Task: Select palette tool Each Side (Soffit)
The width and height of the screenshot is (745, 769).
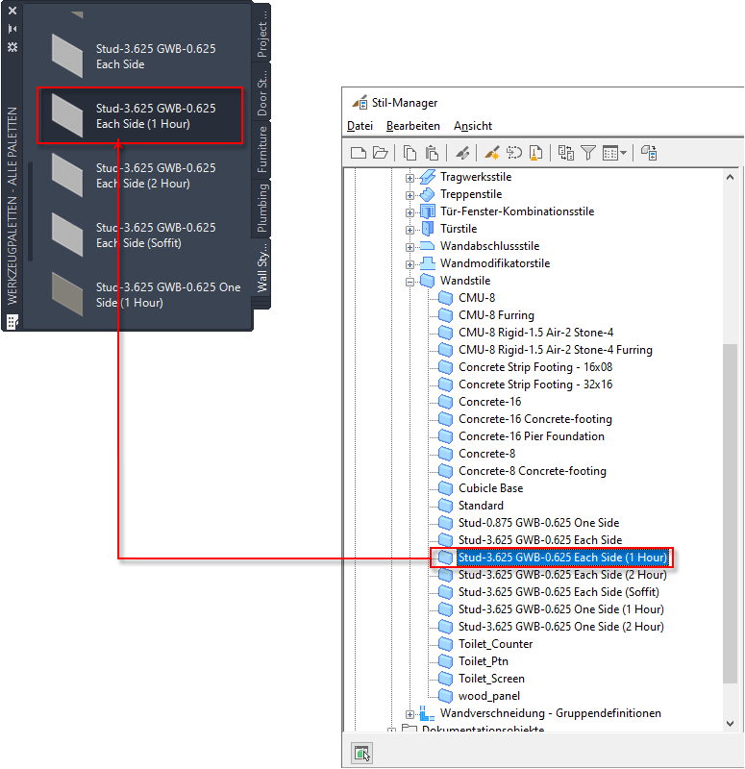Action: 138,236
